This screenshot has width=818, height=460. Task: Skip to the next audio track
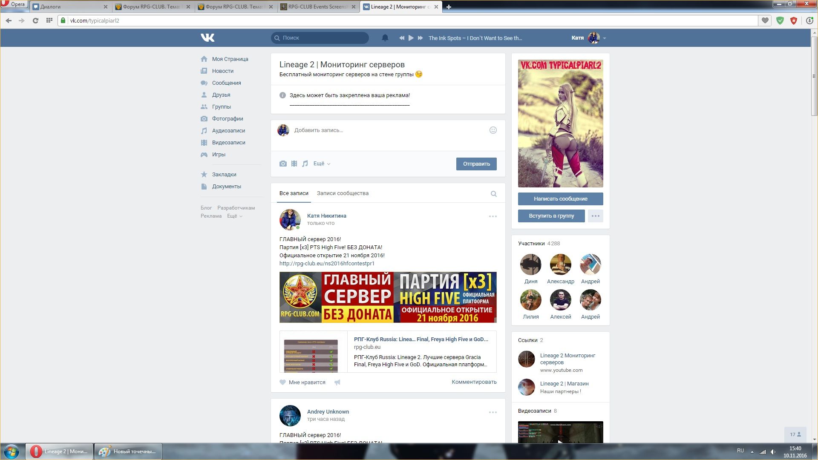click(420, 38)
